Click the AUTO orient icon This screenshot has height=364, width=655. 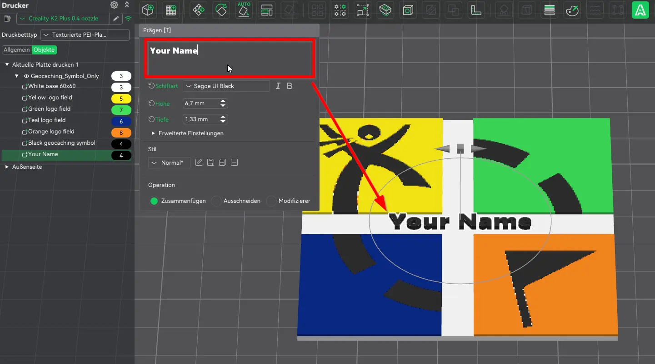point(245,10)
